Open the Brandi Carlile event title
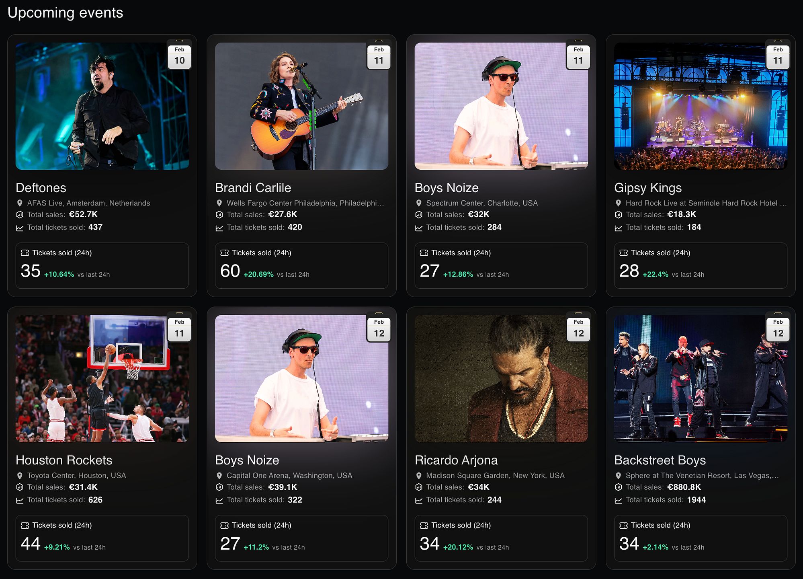Image resolution: width=803 pixels, height=579 pixels. tap(253, 188)
